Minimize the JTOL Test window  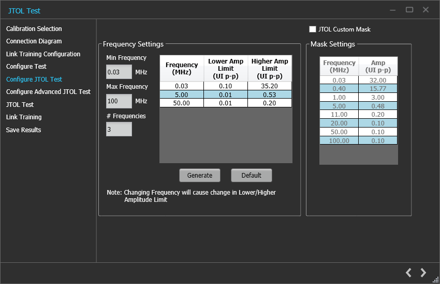tap(393, 10)
